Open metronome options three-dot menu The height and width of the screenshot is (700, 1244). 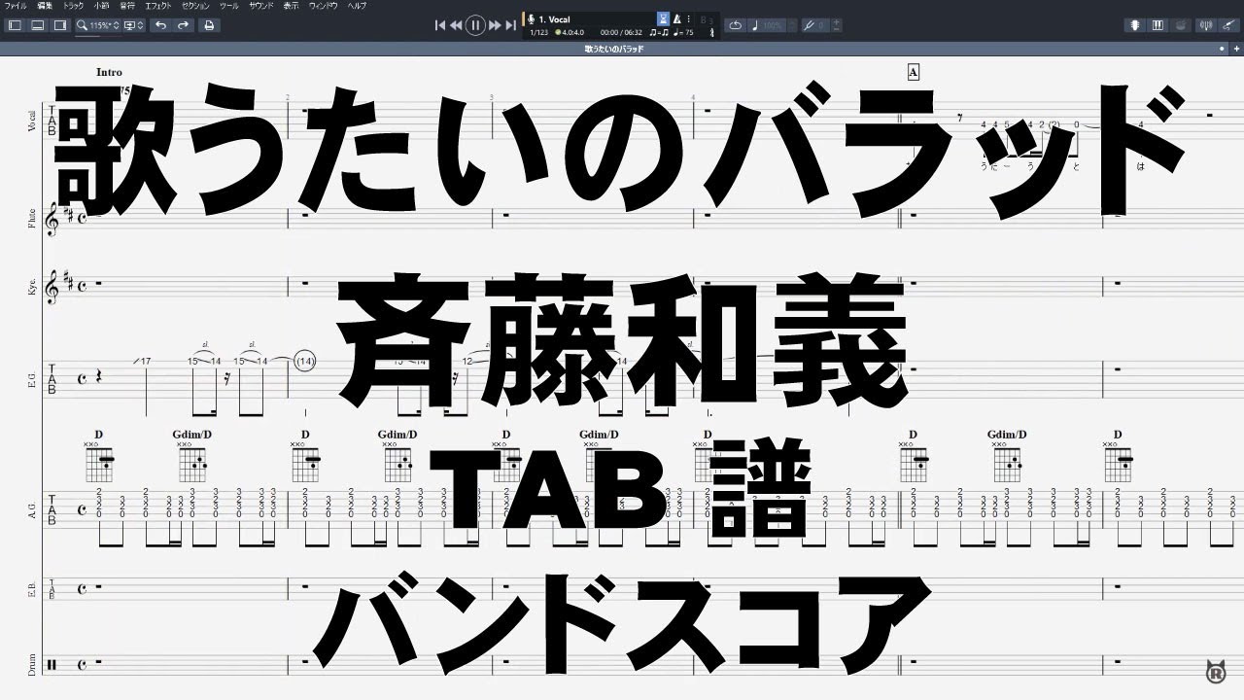click(x=688, y=18)
